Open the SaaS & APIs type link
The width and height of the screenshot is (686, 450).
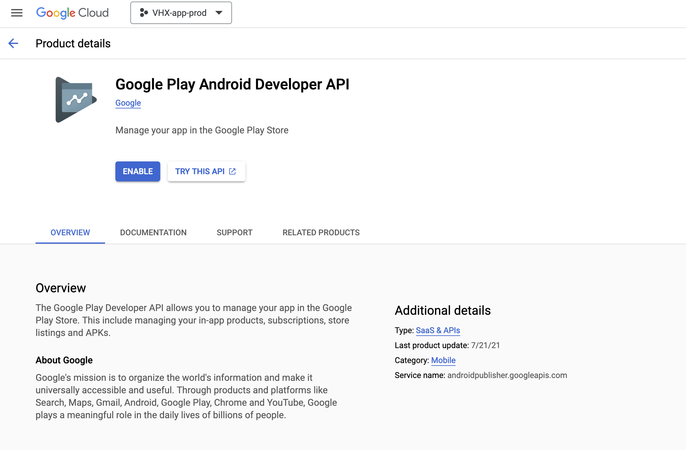pyautogui.click(x=438, y=330)
